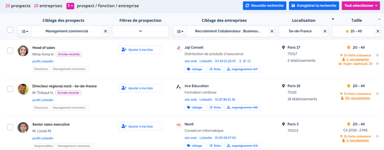384x150 pixels.
Task: Check the select-all checkbox in header row
Action: (10, 30)
